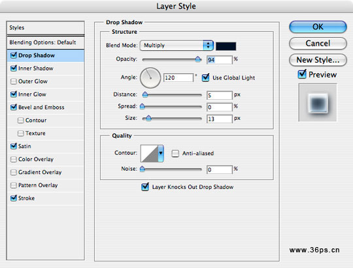Click the drop shadow color swatch

pyautogui.click(x=226, y=46)
